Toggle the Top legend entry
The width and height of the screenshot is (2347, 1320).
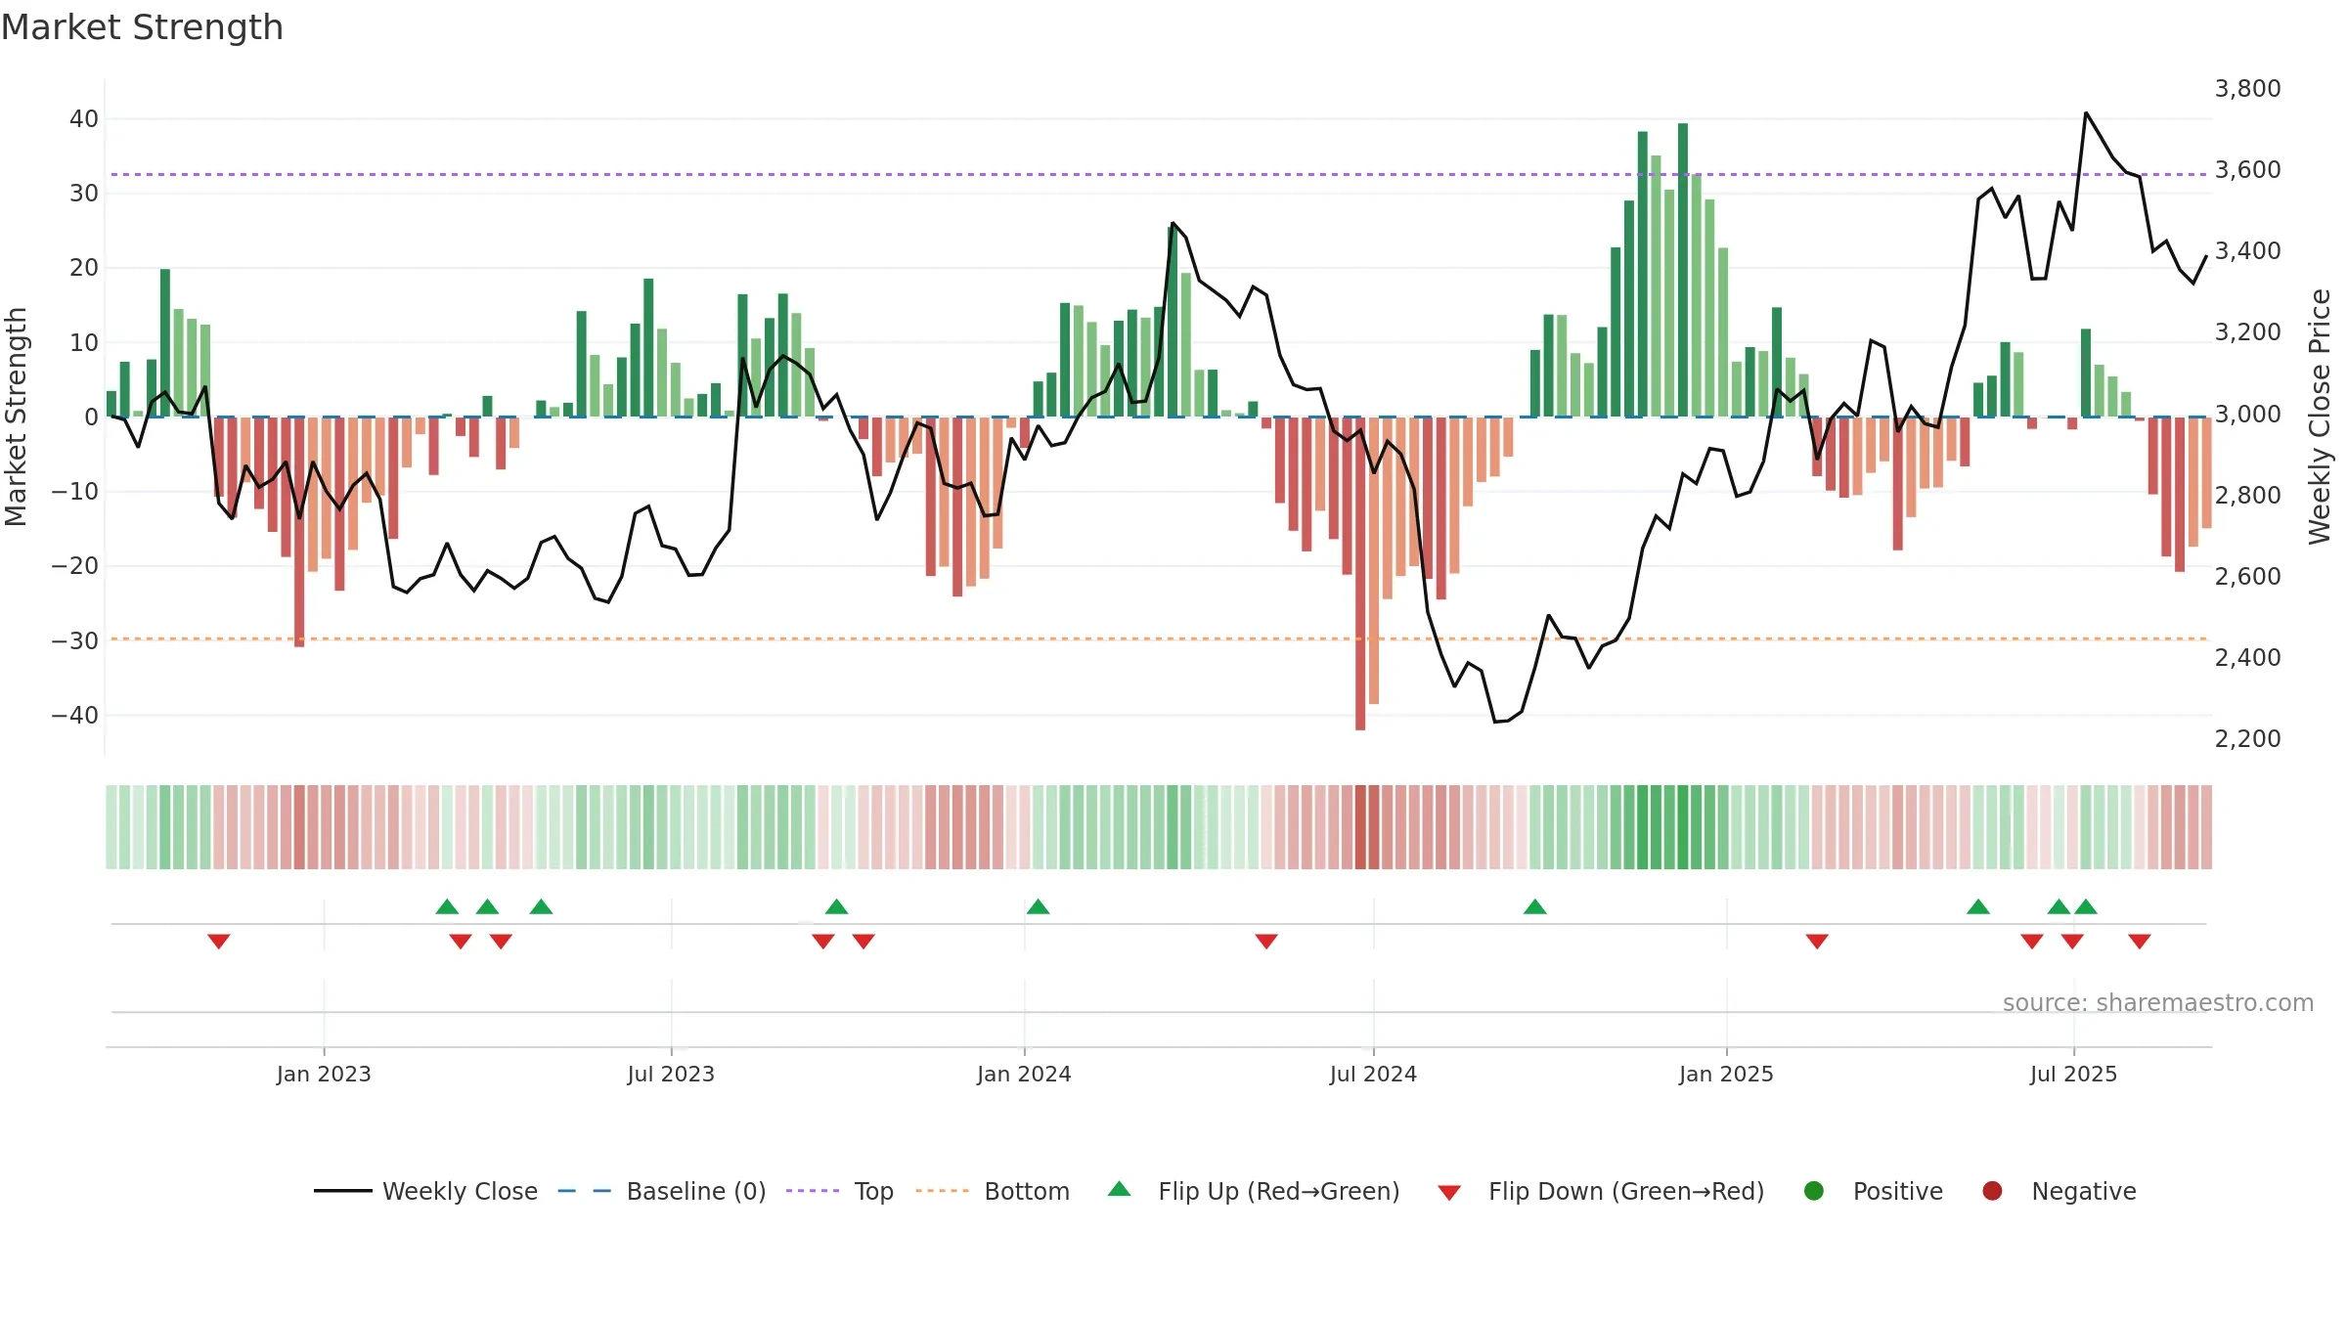pos(840,1191)
